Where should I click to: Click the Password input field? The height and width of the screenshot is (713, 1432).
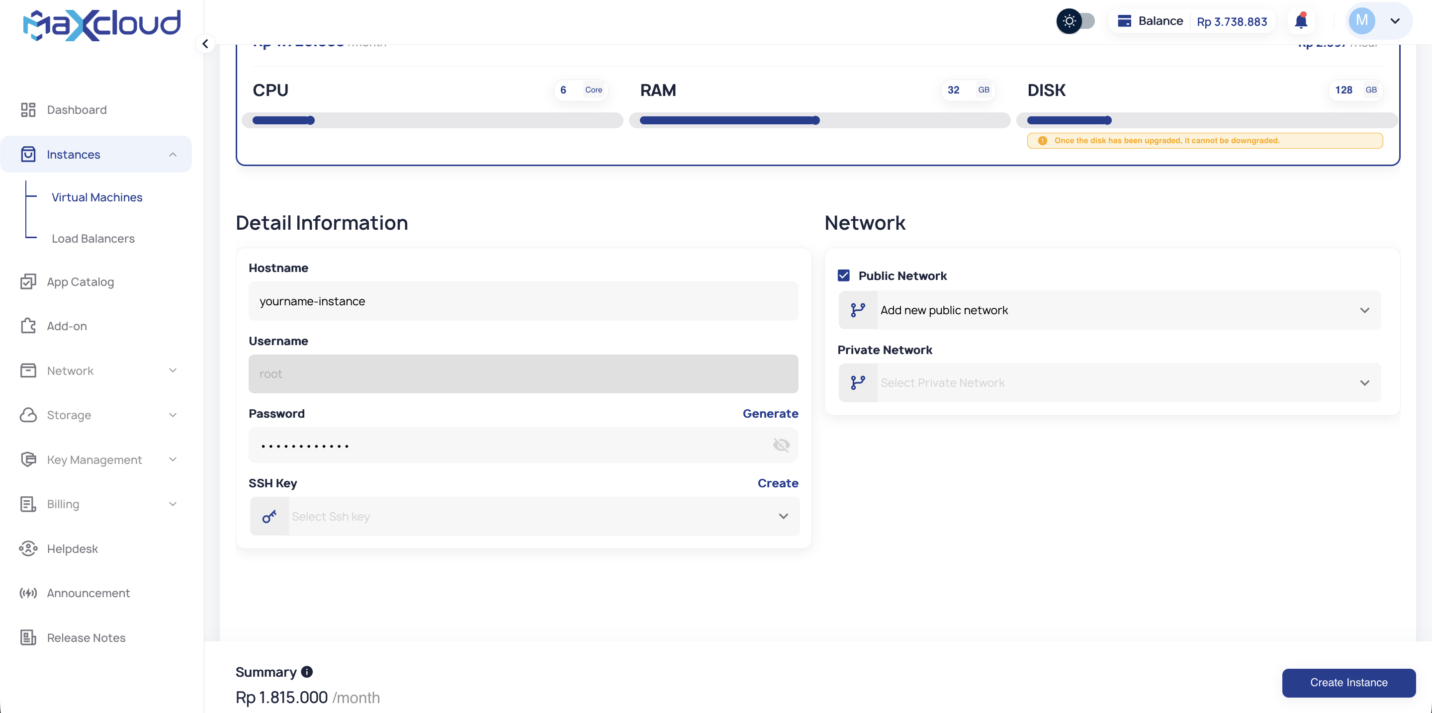click(x=523, y=445)
